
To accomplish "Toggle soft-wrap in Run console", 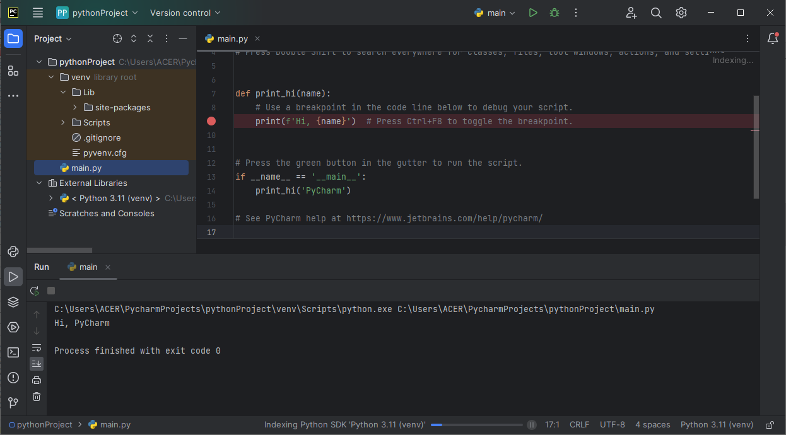I will pos(37,347).
